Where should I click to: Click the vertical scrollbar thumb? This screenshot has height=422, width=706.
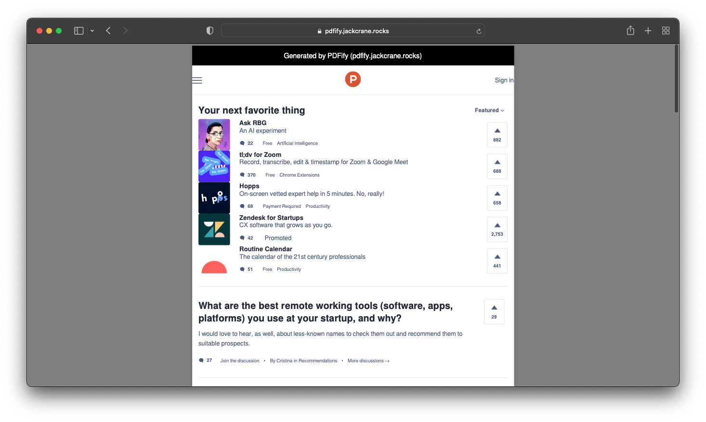(x=676, y=79)
